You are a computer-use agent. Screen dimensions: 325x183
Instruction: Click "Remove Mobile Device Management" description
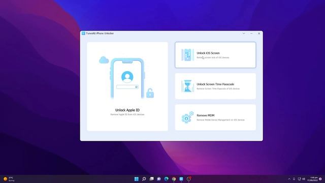(x=220, y=120)
